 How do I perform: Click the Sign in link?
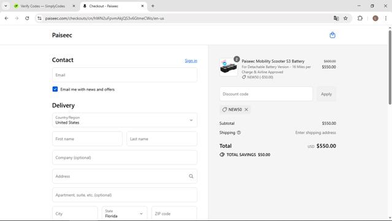click(x=191, y=61)
